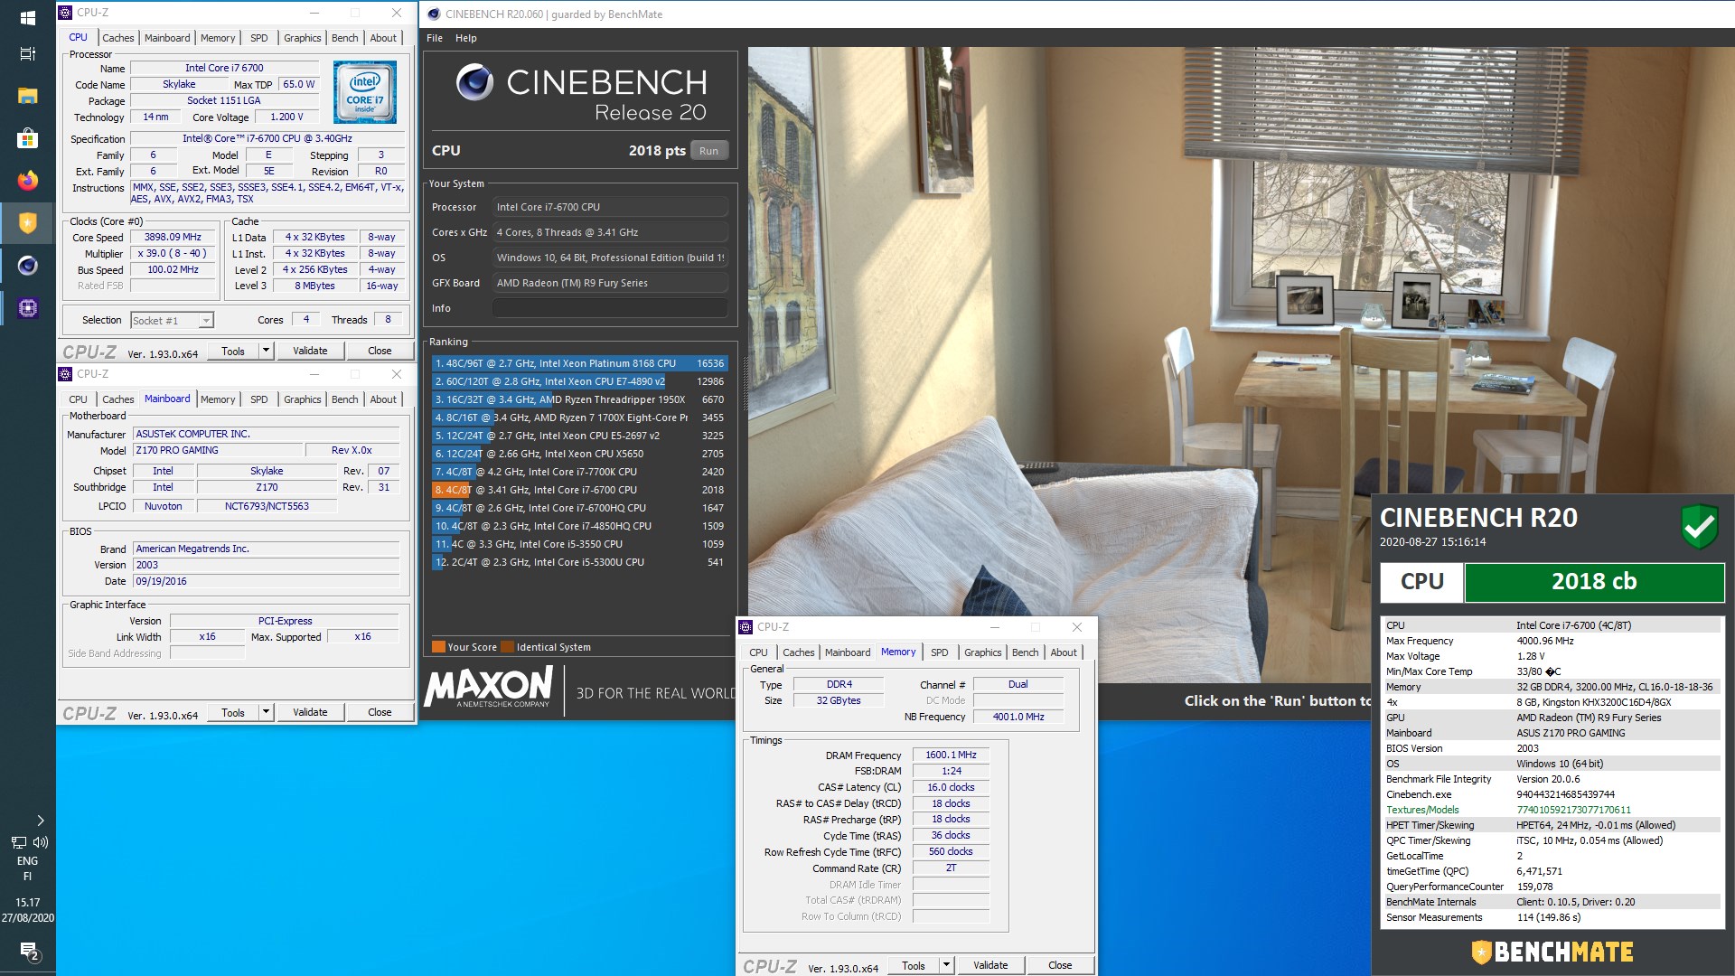This screenshot has width=1735, height=976.
Task: Open About tab in Memory CPU-Z window
Action: 1064,652
